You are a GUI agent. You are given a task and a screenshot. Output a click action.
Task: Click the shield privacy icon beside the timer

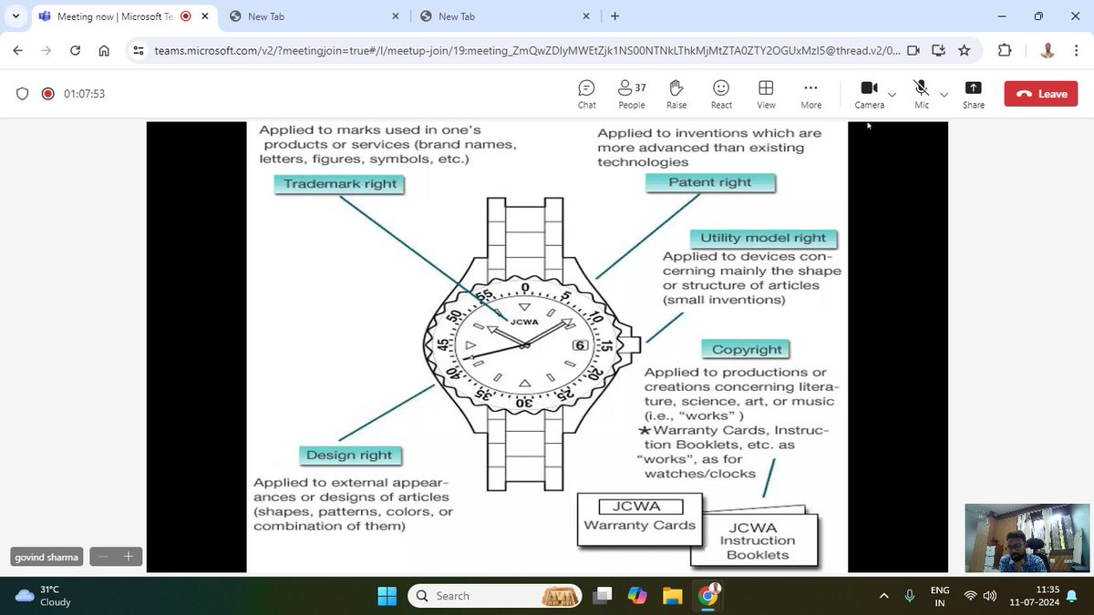(23, 94)
